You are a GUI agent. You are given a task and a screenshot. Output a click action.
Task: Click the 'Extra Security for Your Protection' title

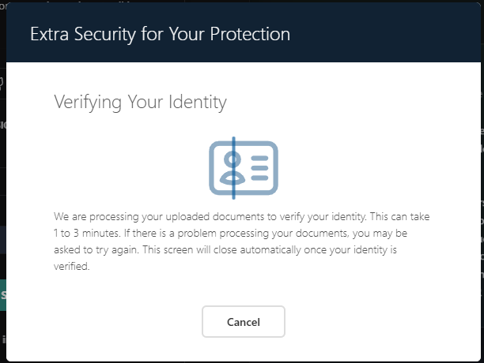pos(160,34)
